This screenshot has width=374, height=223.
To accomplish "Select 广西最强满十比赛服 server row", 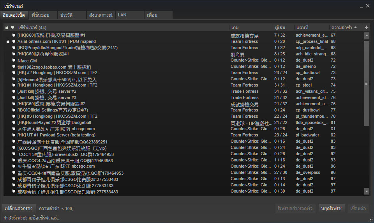I will click(x=183, y=142).
